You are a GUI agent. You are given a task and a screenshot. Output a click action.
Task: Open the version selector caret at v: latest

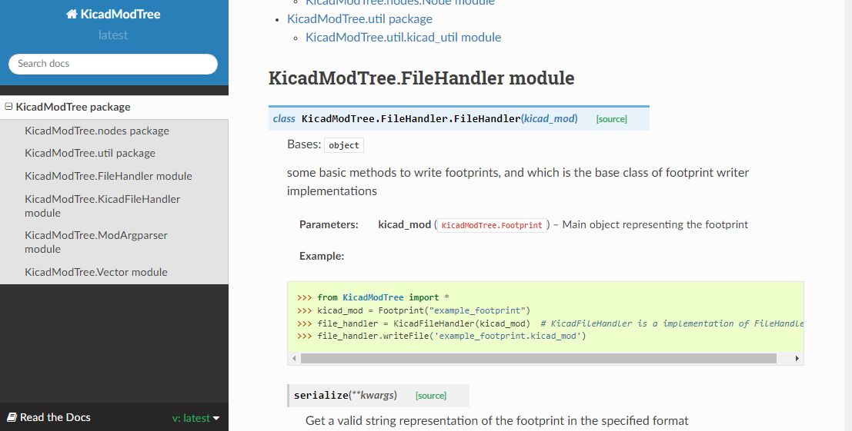[216, 418]
